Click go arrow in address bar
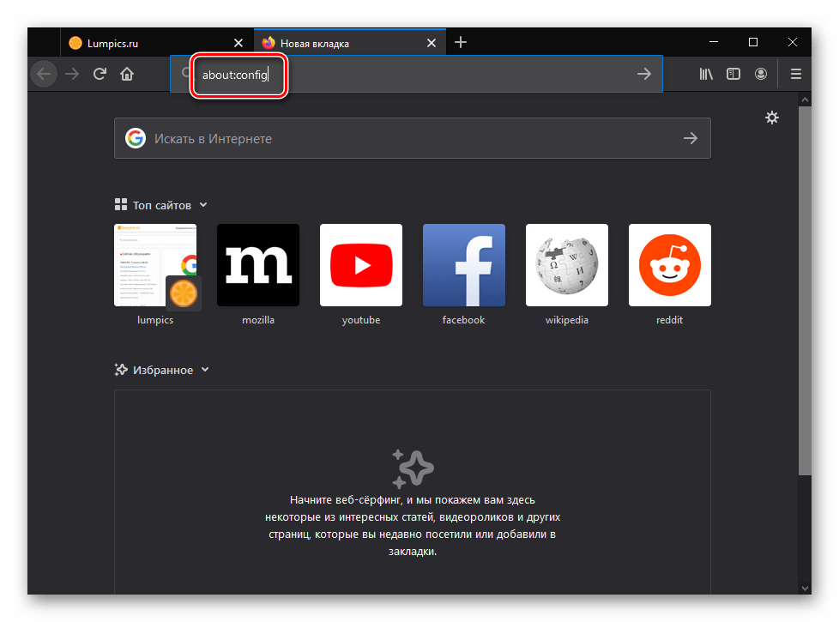 (x=644, y=75)
